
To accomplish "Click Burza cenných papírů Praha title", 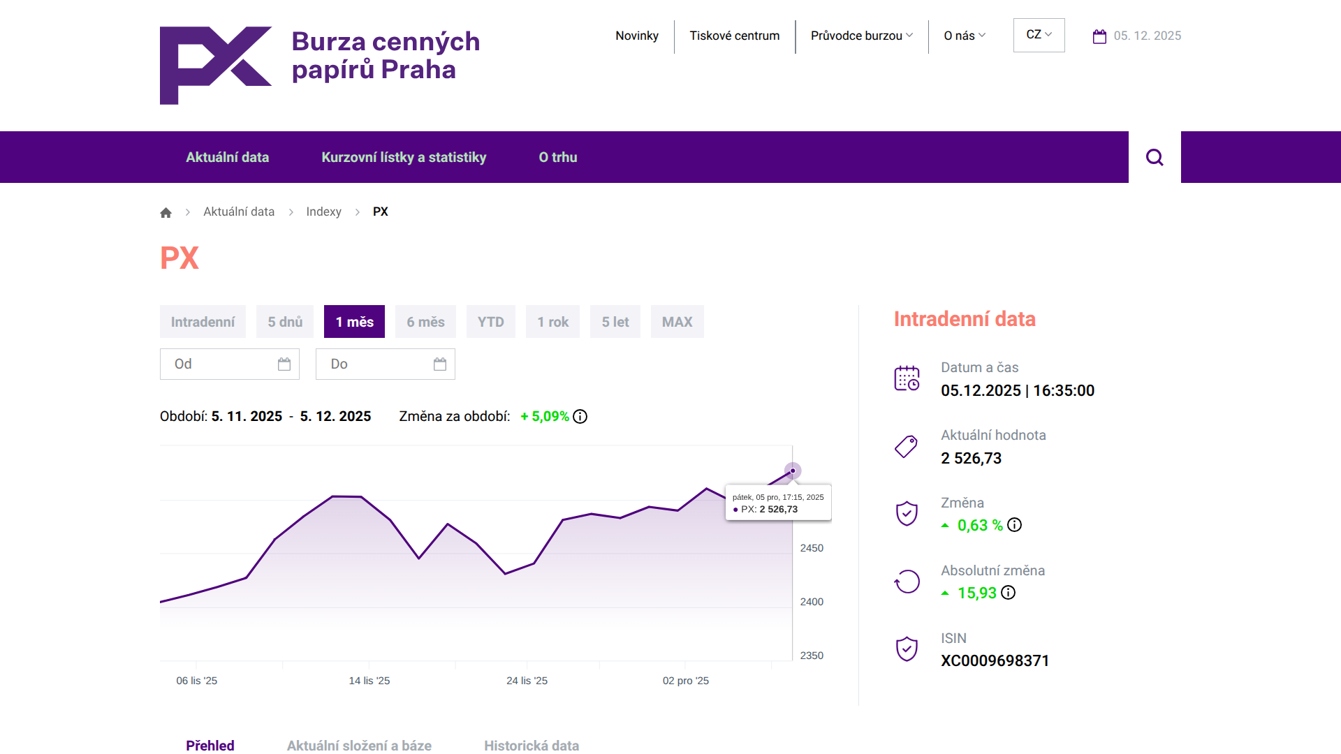I will (386, 55).
